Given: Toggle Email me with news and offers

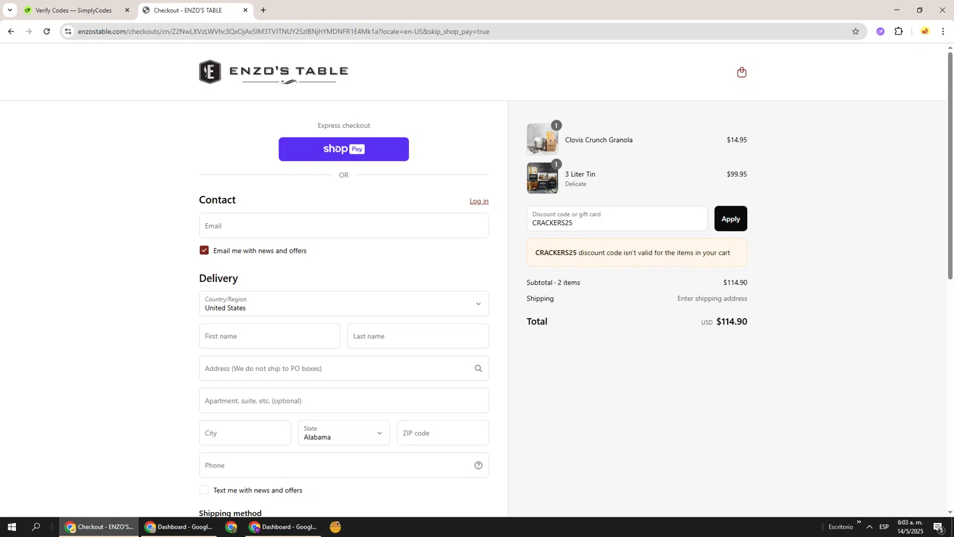Looking at the screenshot, I should (204, 251).
